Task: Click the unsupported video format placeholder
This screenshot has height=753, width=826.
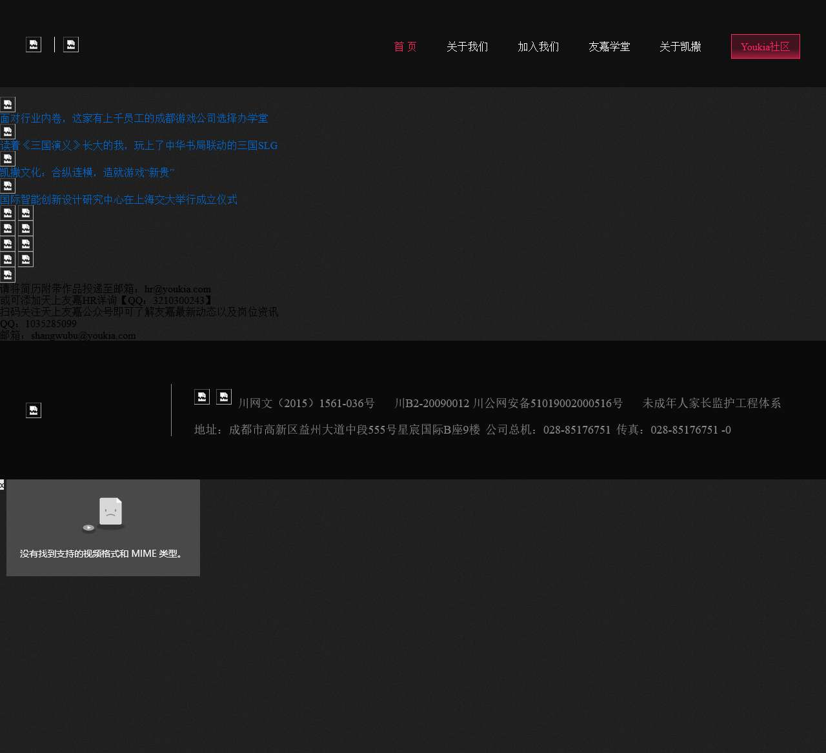Action: click(x=103, y=528)
